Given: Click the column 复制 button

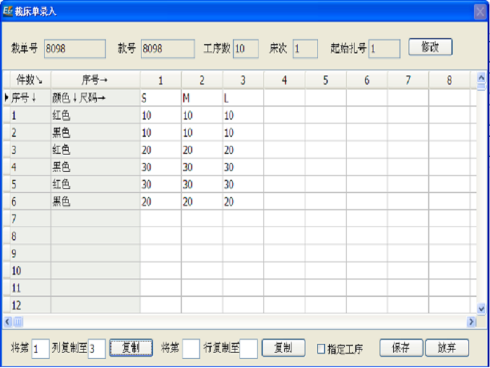Looking at the screenshot, I should tap(130, 348).
